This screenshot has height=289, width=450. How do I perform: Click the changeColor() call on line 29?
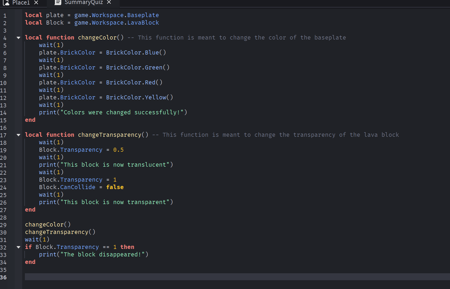[x=48, y=225]
